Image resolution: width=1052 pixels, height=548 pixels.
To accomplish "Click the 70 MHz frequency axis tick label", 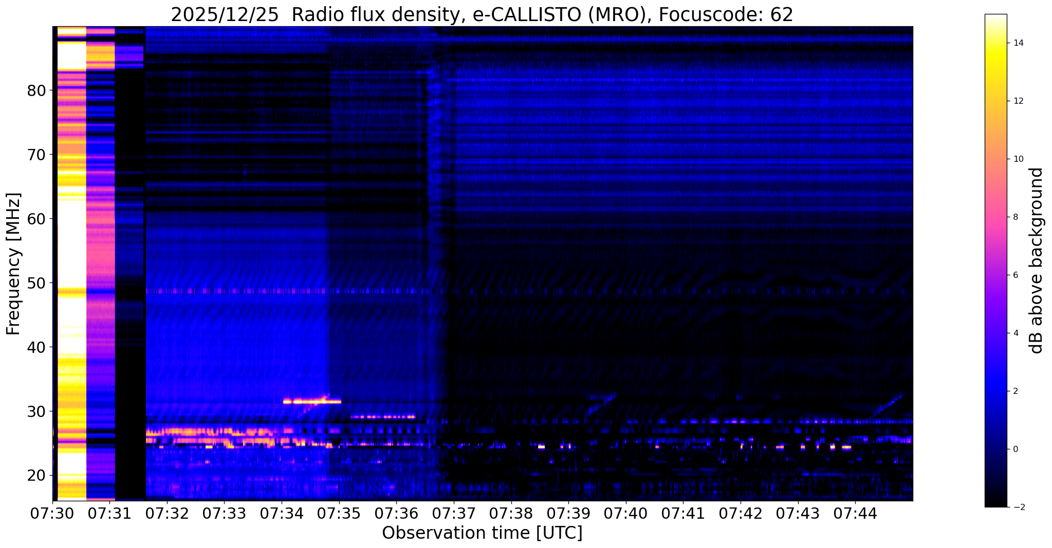I will click(x=36, y=154).
